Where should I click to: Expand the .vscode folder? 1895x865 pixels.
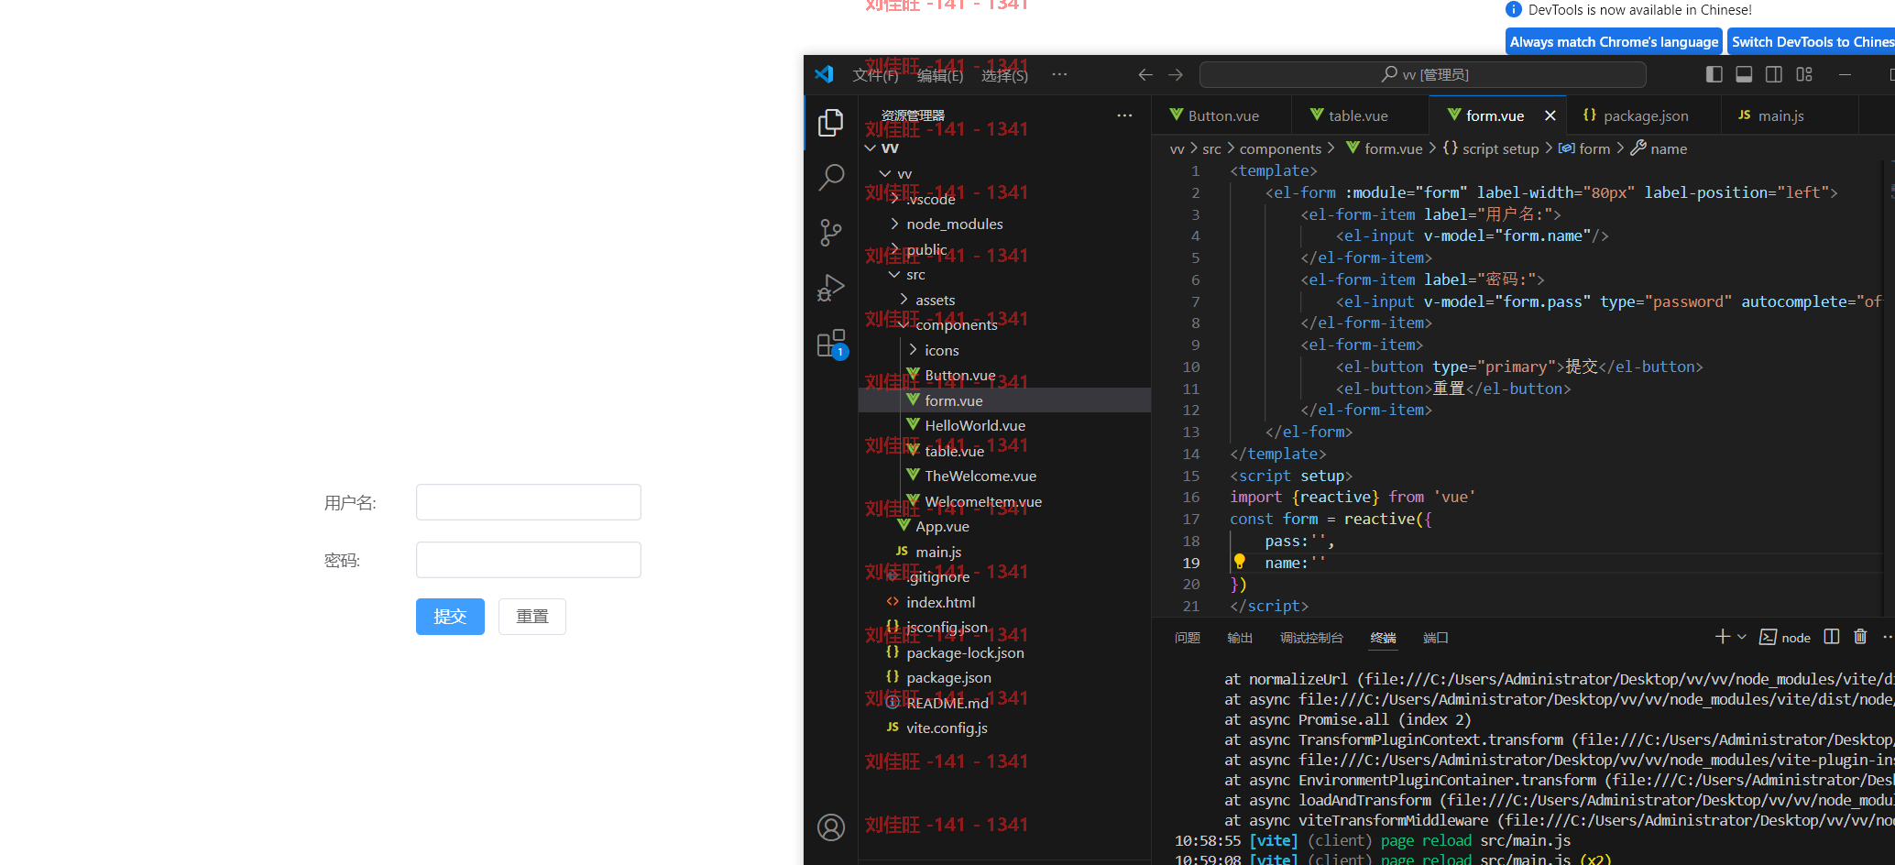1004,199
